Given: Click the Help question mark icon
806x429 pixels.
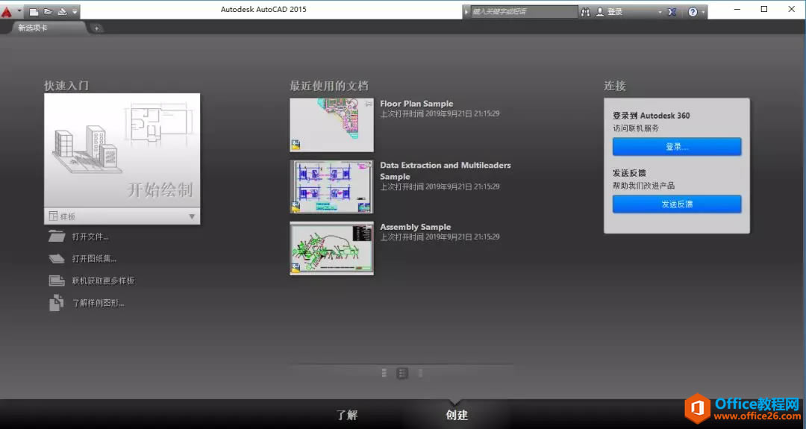Looking at the screenshot, I should click(693, 12).
